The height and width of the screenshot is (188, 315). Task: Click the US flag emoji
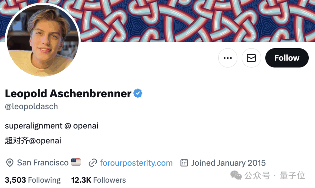pos(76,162)
